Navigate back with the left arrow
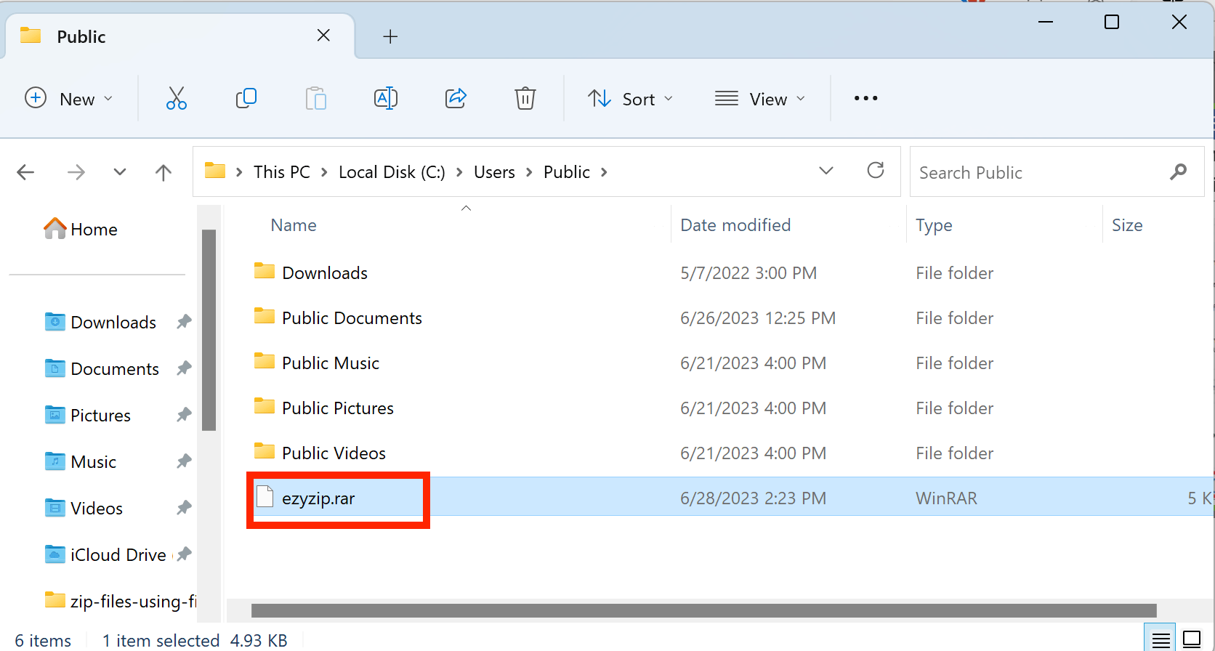 [x=26, y=172]
